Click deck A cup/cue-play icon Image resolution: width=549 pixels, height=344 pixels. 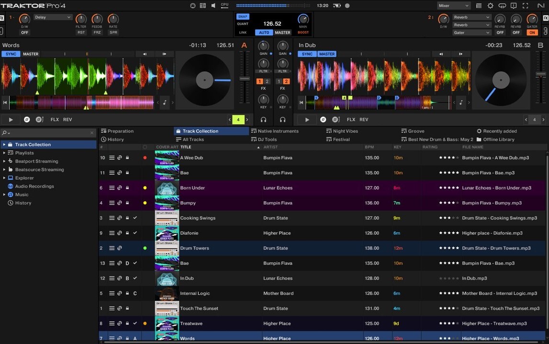[x=39, y=119]
